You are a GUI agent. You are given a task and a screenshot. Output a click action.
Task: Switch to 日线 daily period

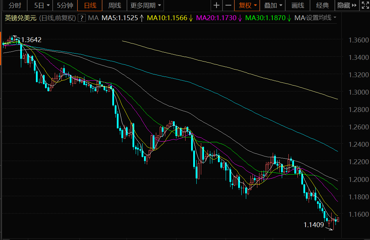click(x=90, y=6)
